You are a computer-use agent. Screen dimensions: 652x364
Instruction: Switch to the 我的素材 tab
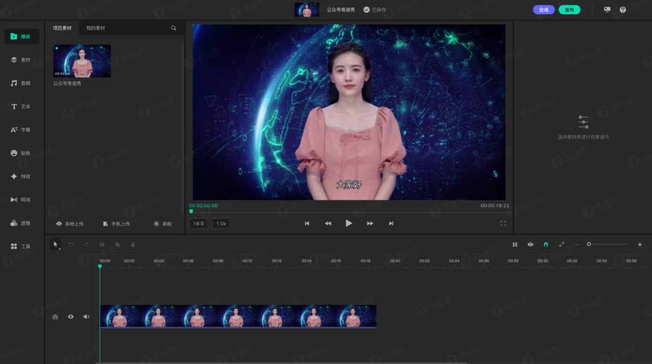tap(95, 28)
